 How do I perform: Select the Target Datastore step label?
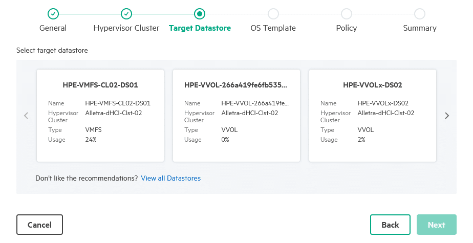pyautogui.click(x=200, y=28)
